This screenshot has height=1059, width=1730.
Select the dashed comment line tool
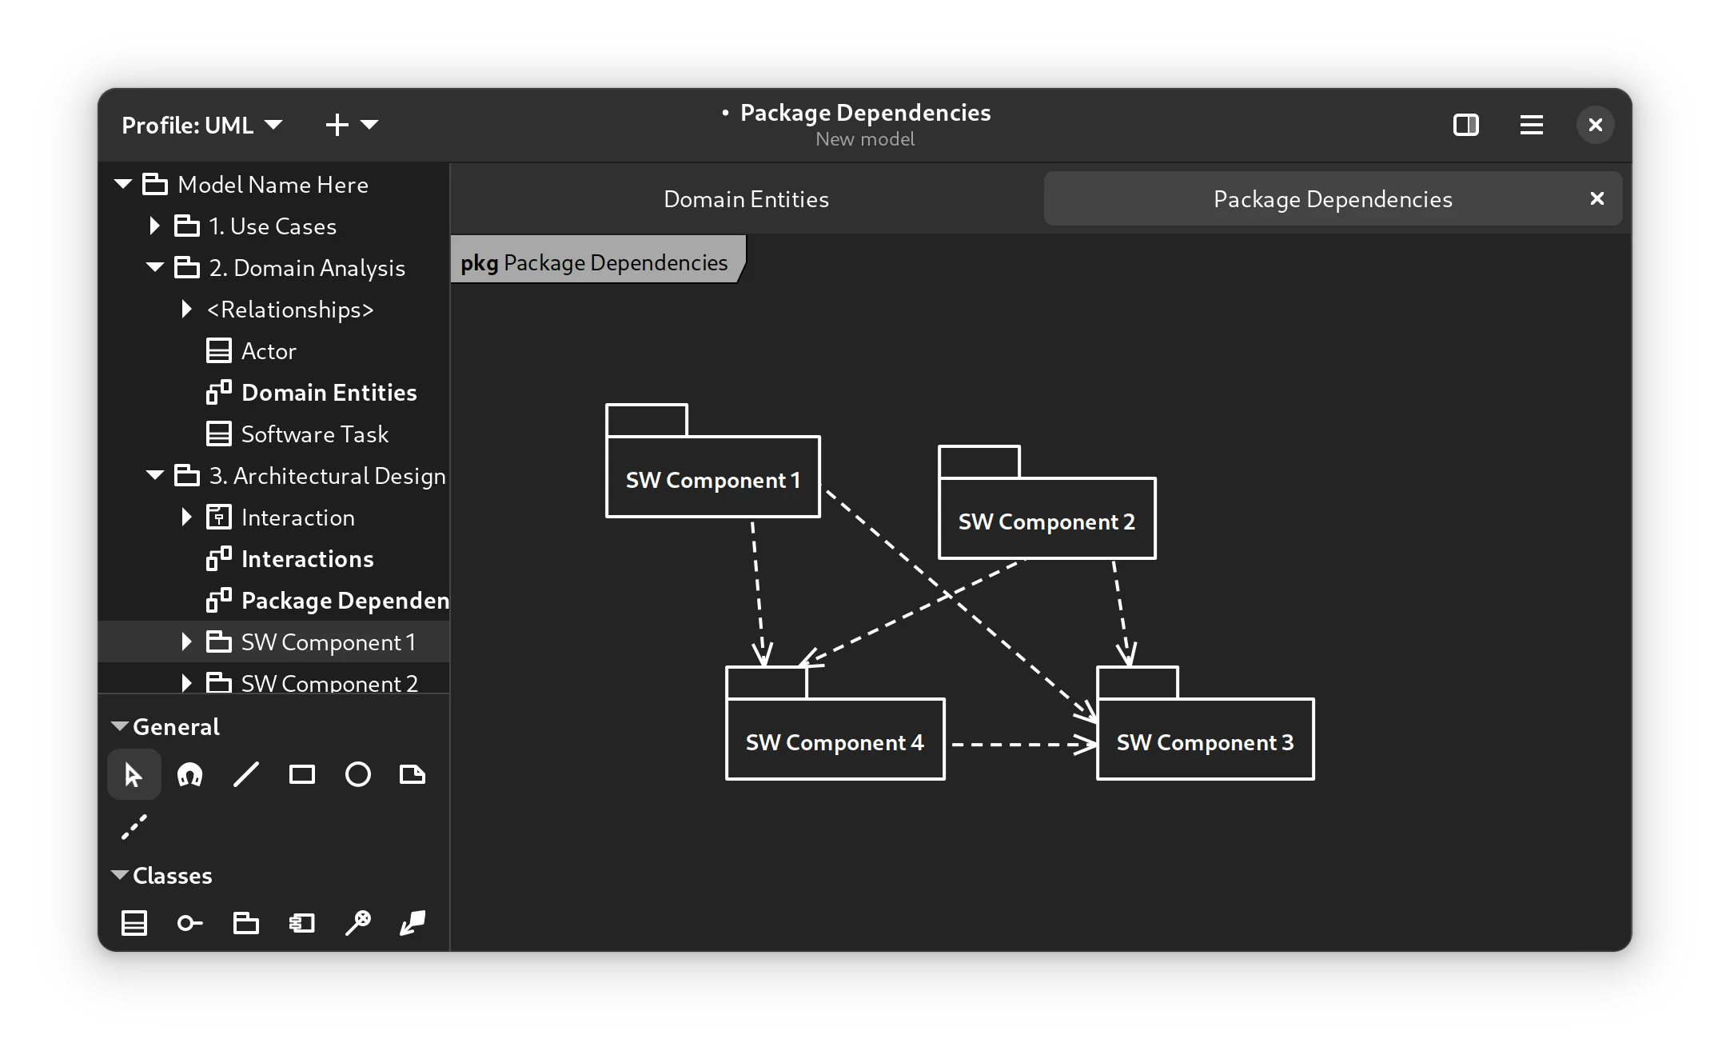134,827
